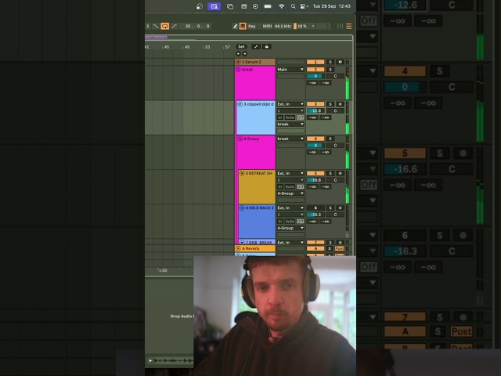501x376 pixels.
Task: Open track 6 4-Group output dropdown
Action: pyautogui.click(x=290, y=228)
